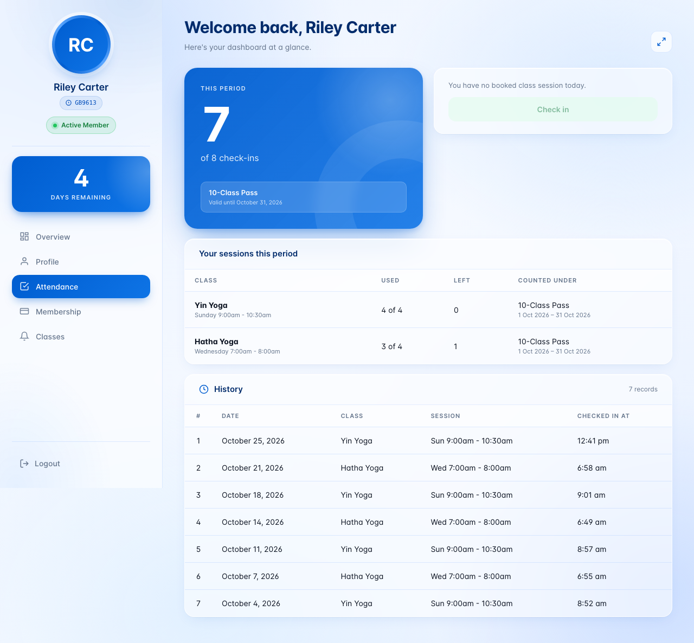Click 'Your sessions this period' heading
This screenshot has height=643, width=694.
click(x=248, y=254)
